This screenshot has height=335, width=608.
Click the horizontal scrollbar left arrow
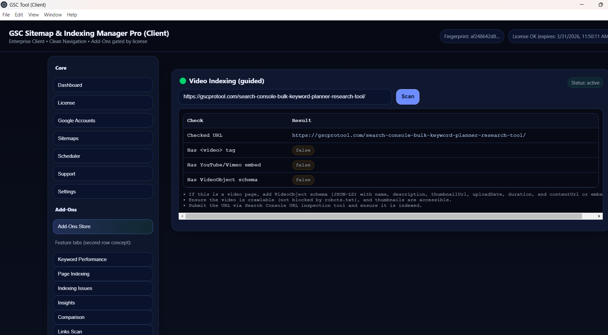point(182,216)
